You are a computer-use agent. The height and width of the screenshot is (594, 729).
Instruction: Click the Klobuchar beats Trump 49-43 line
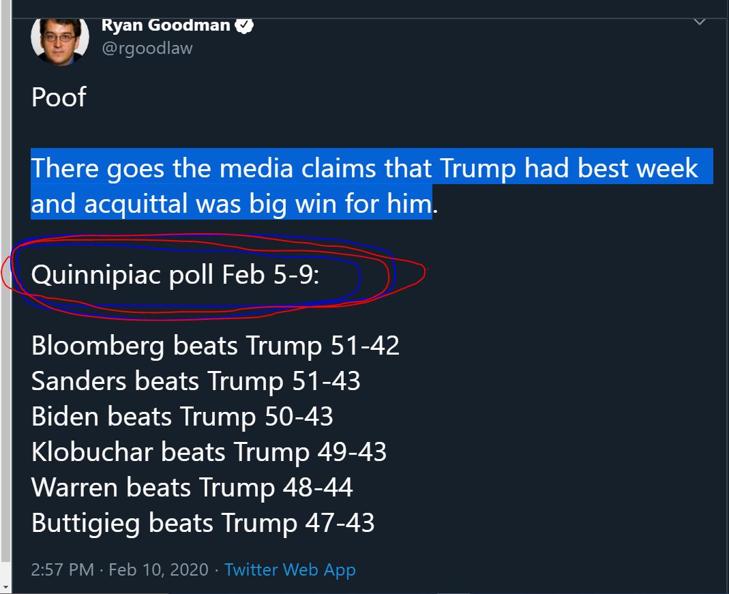pos(209,452)
